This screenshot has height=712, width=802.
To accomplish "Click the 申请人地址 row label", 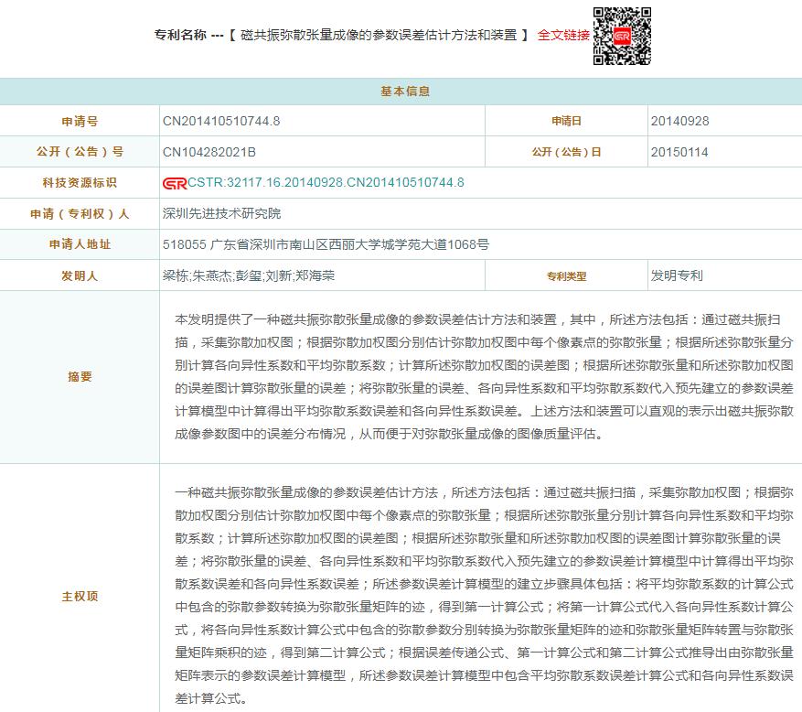I will tap(80, 244).
